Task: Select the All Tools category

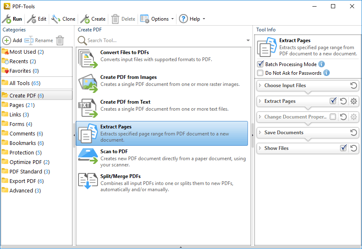Action: pyautogui.click(x=36, y=83)
